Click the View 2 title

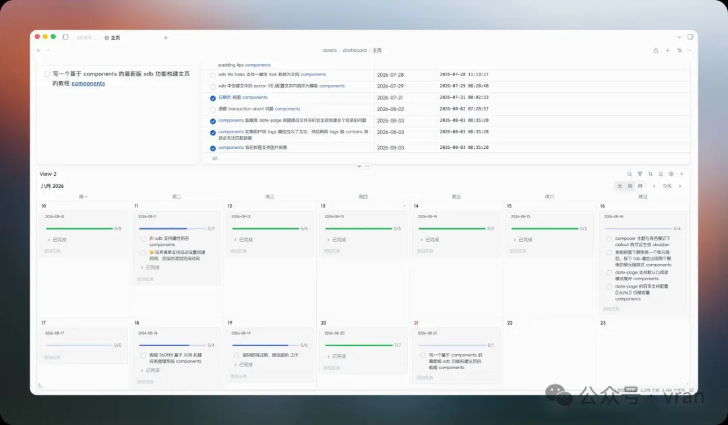[x=48, y=174]
